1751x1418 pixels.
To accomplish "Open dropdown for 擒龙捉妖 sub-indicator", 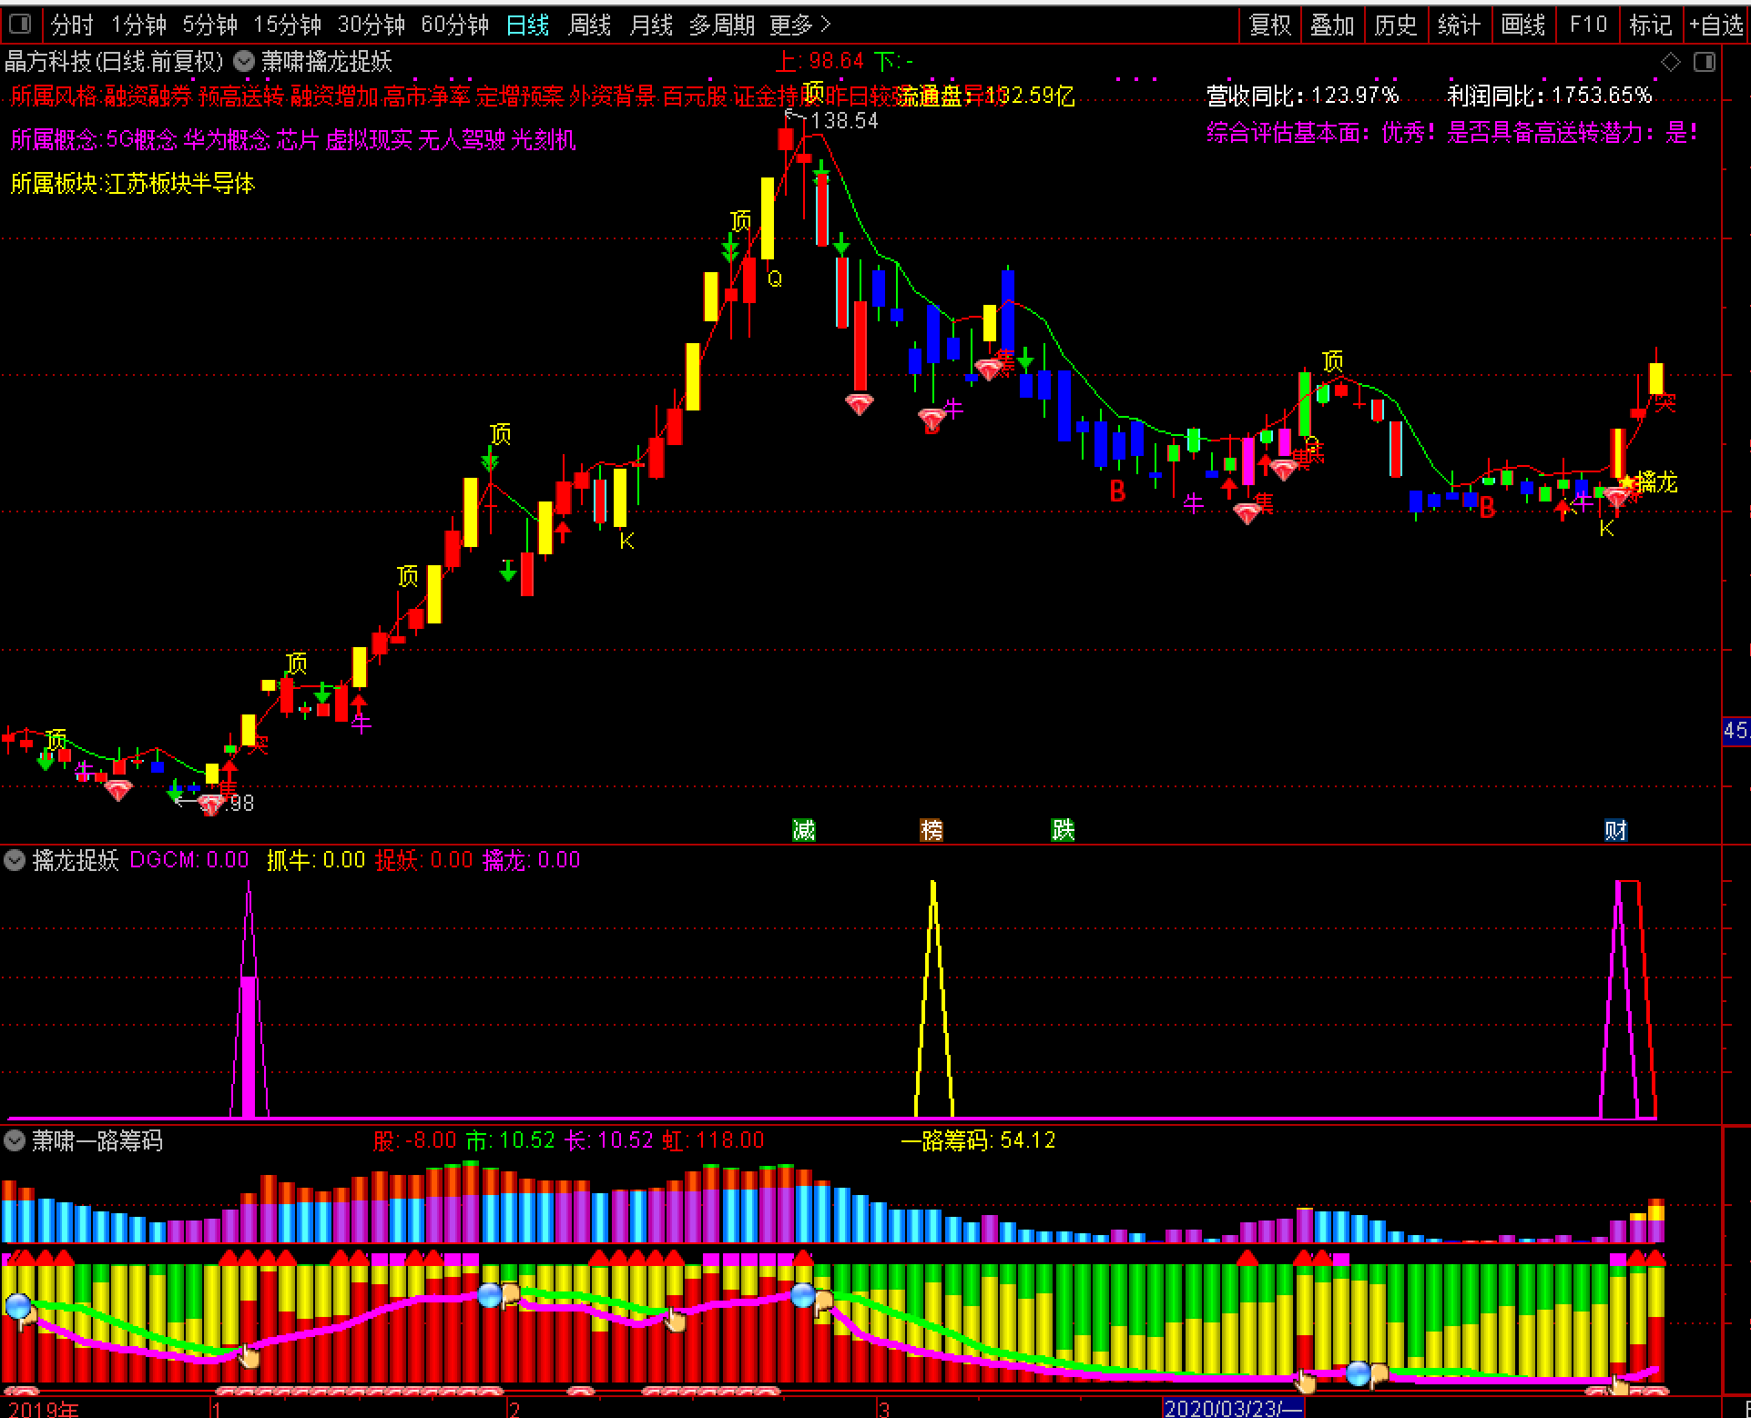I will pyautogui.click(x=15, y=860).
